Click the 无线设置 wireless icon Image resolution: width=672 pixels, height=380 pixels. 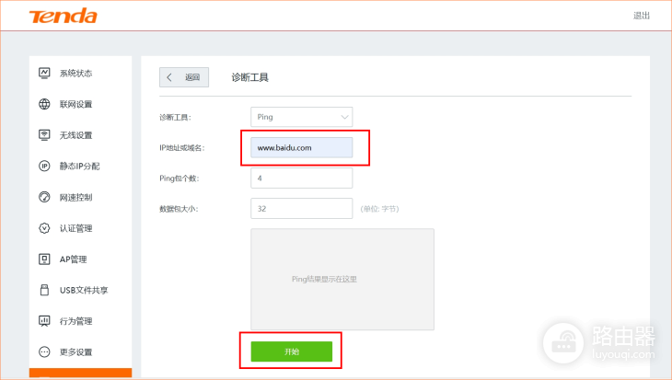point(44,135)
